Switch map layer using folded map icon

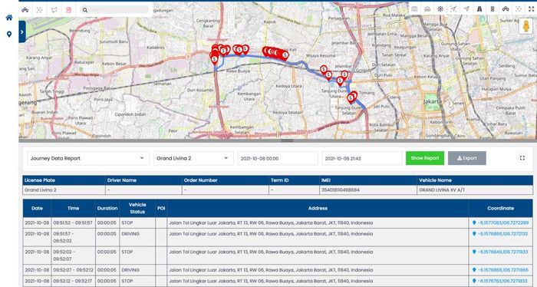414,9
